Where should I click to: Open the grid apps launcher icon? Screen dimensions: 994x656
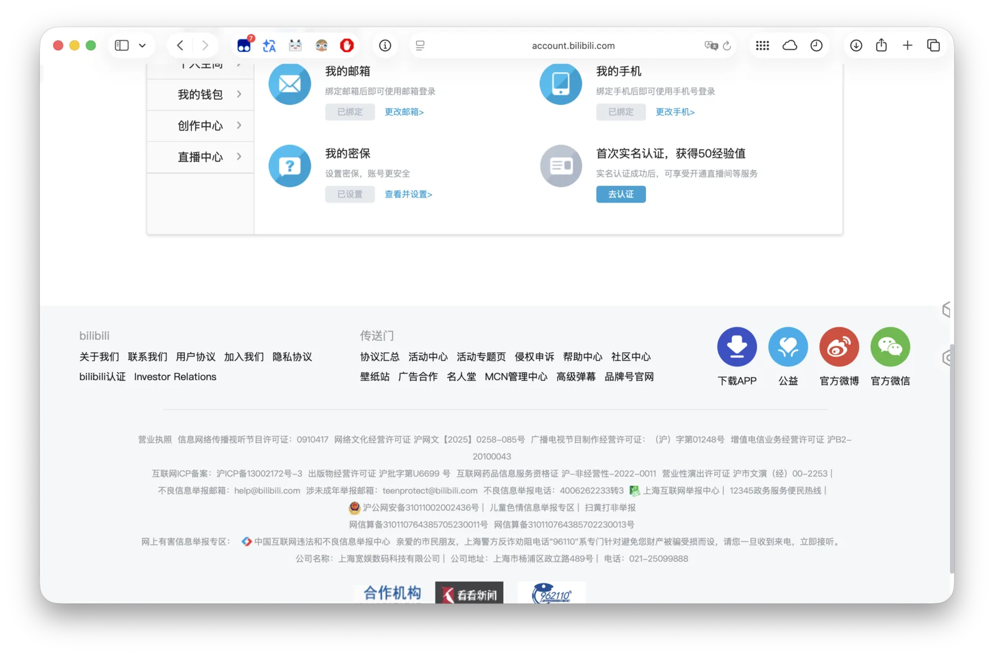pos(762,45)
